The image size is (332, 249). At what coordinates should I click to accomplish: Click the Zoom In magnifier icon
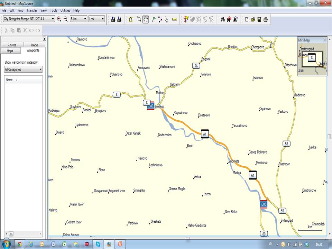point(59,19)
